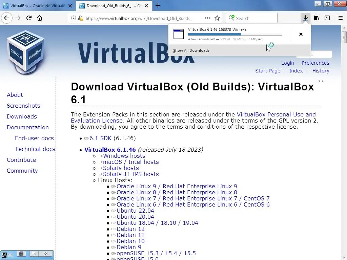Viewport: 347px width, 260px height.
Task: Open VirtualBox Personal Use and Evaluation License link
Action: point(193,117)
